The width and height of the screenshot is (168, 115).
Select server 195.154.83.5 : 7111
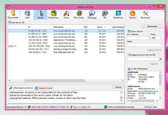click(66, 52)
